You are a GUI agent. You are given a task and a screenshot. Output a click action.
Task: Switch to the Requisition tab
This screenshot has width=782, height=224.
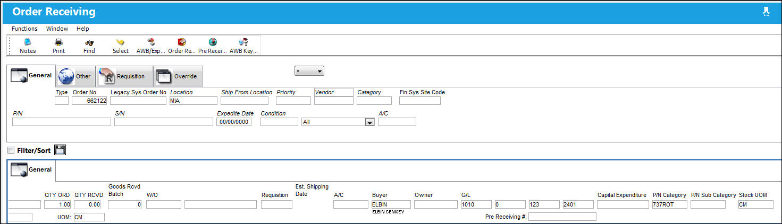(124, 76)
